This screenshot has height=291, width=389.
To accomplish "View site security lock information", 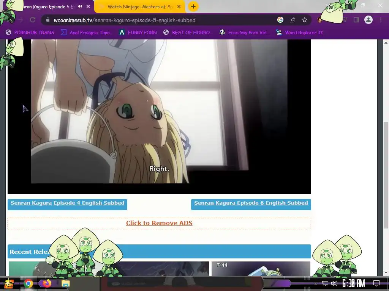I will point(48,20).
